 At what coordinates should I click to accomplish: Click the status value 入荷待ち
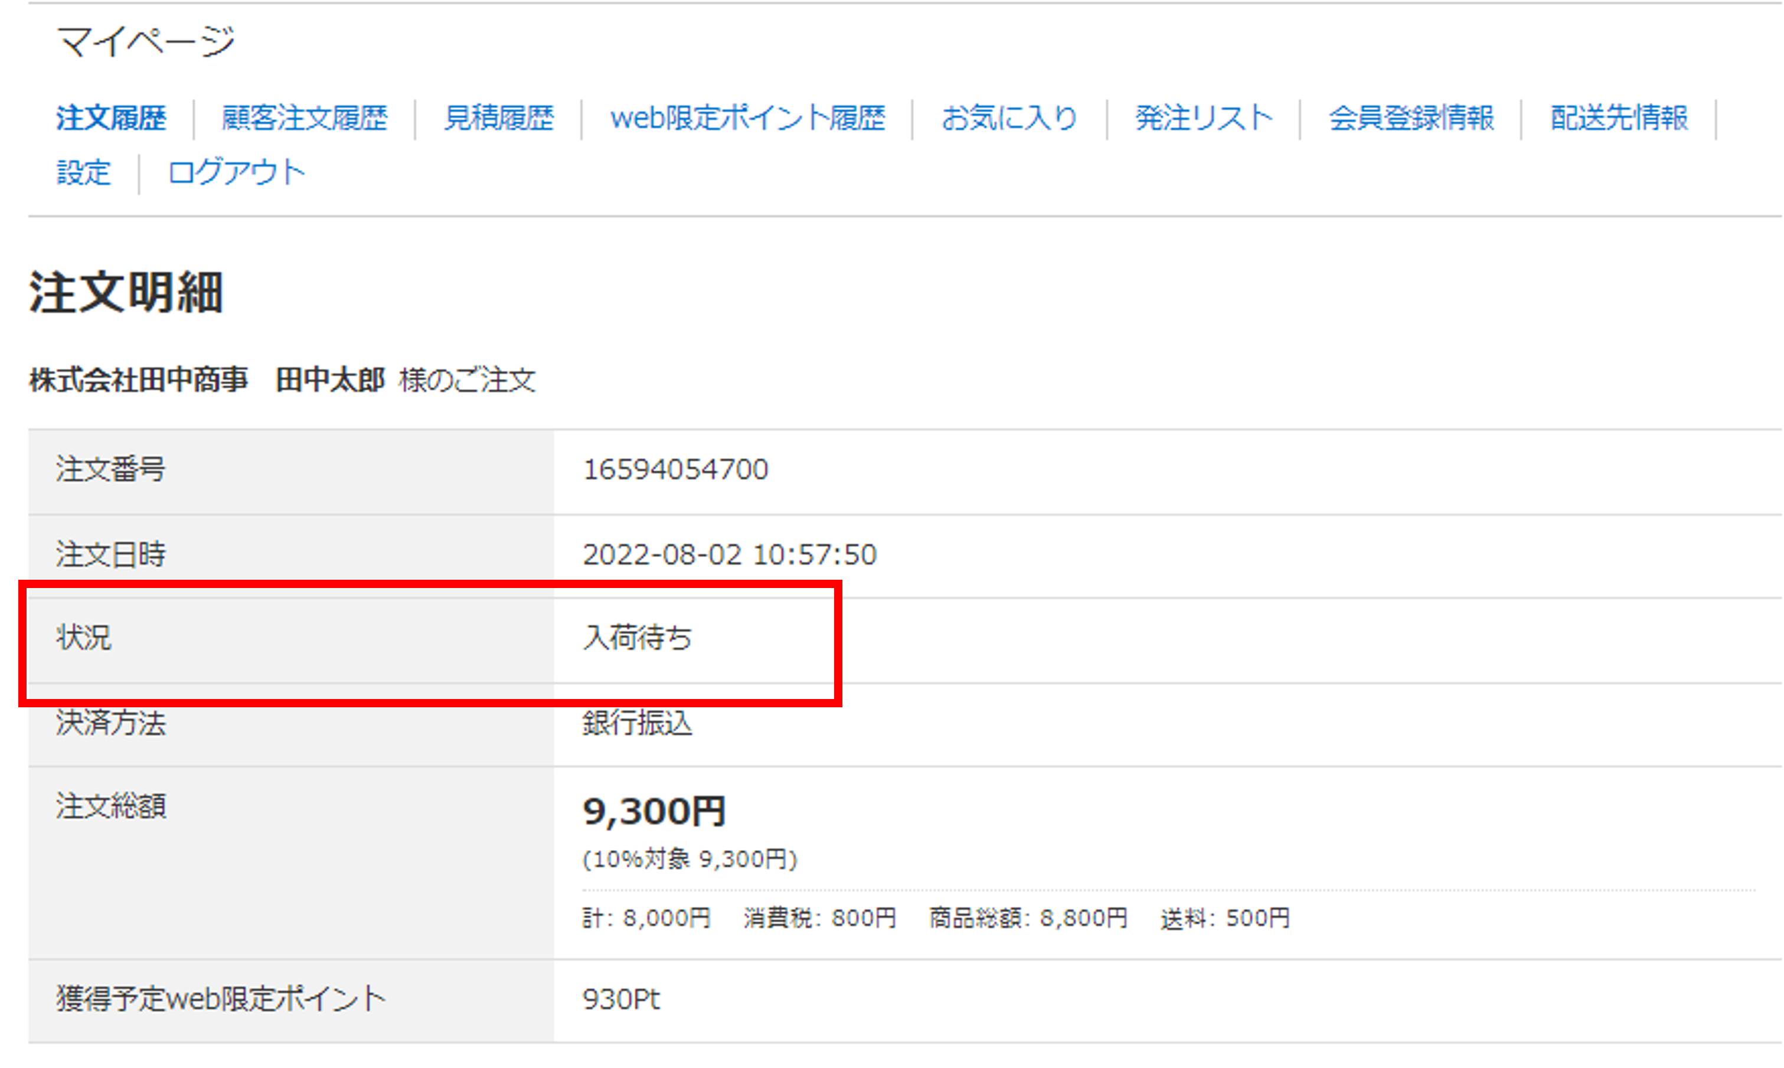638,638
